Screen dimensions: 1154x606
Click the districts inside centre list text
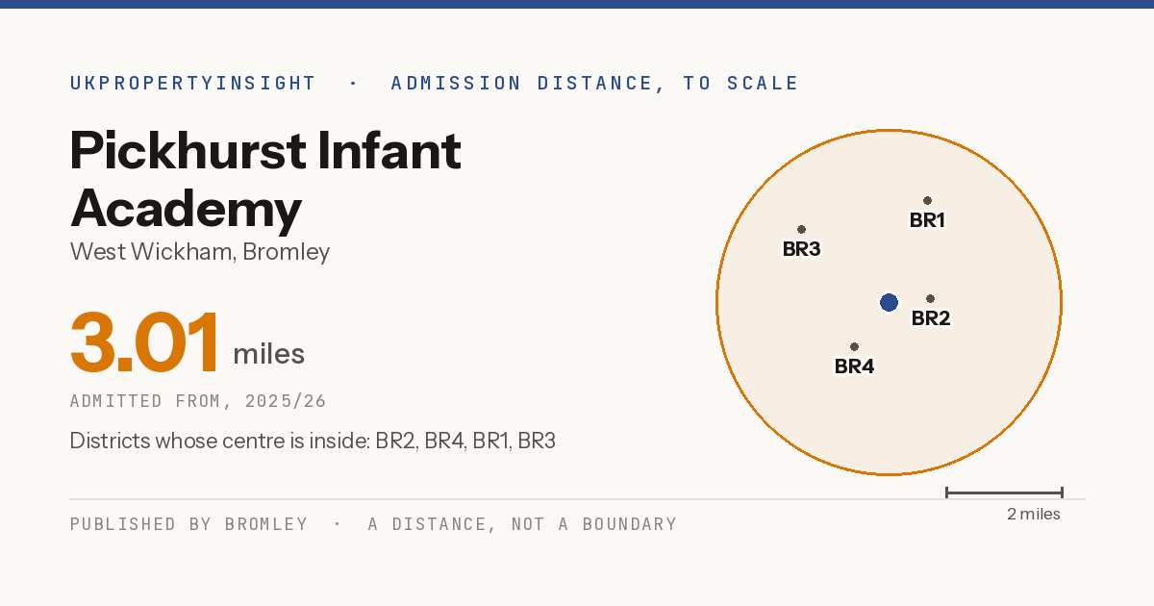[x=313, y=442]
